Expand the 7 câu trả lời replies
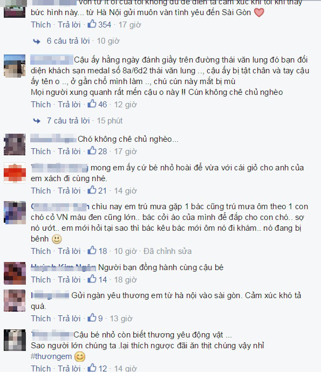321x372 pixels. pos(68,121)
